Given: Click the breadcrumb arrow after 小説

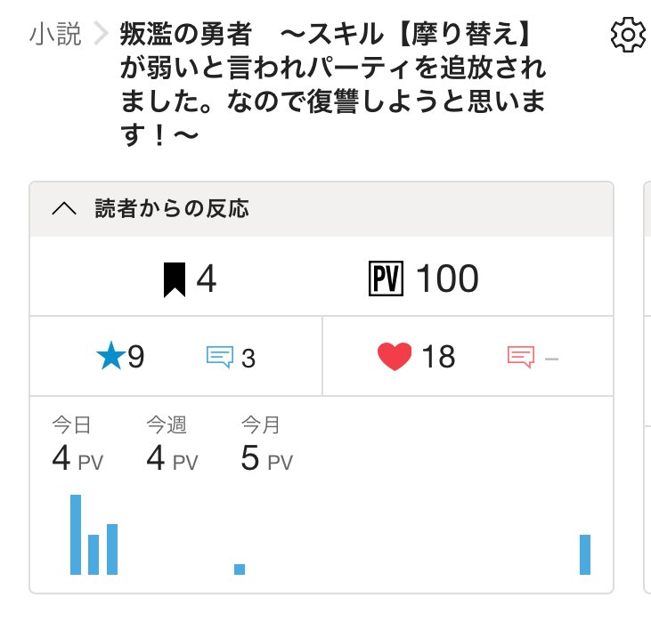Looking at the screenshot, I should [101, 36].
